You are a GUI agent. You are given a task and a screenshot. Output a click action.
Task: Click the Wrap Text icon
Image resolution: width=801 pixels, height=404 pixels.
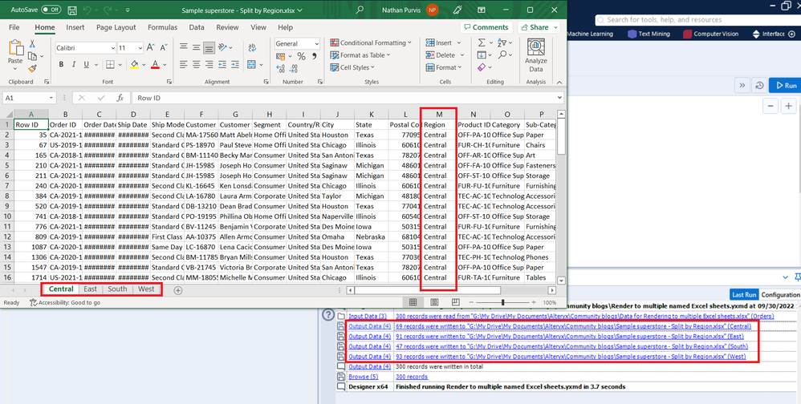(x=252, y=47)
